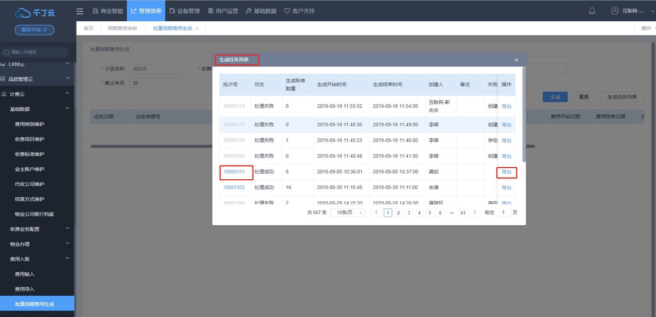Expand the CRM云 sidebar section
This screenshot has width=656, height=317.
click(67, 64)
